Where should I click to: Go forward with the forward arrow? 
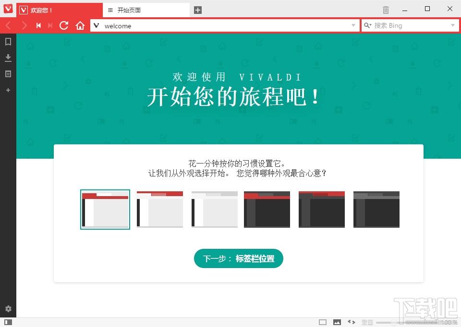[24, 25]
